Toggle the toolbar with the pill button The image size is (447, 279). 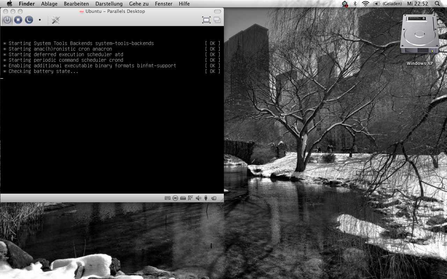coord(217,12)
